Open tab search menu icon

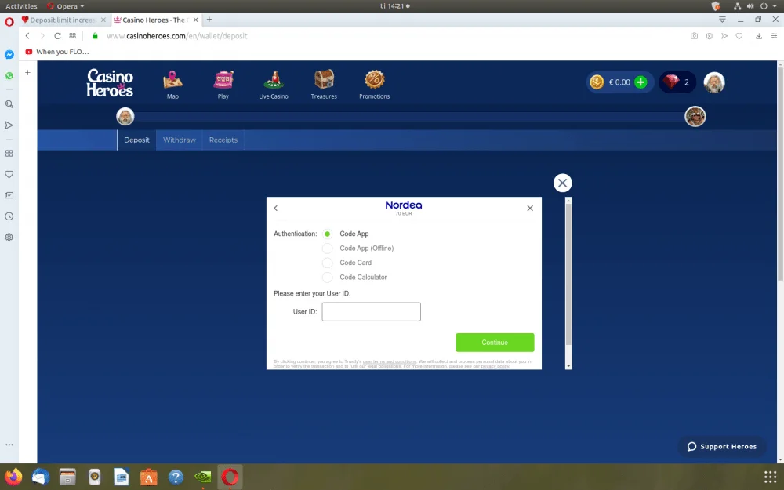[x=722, y=20]
